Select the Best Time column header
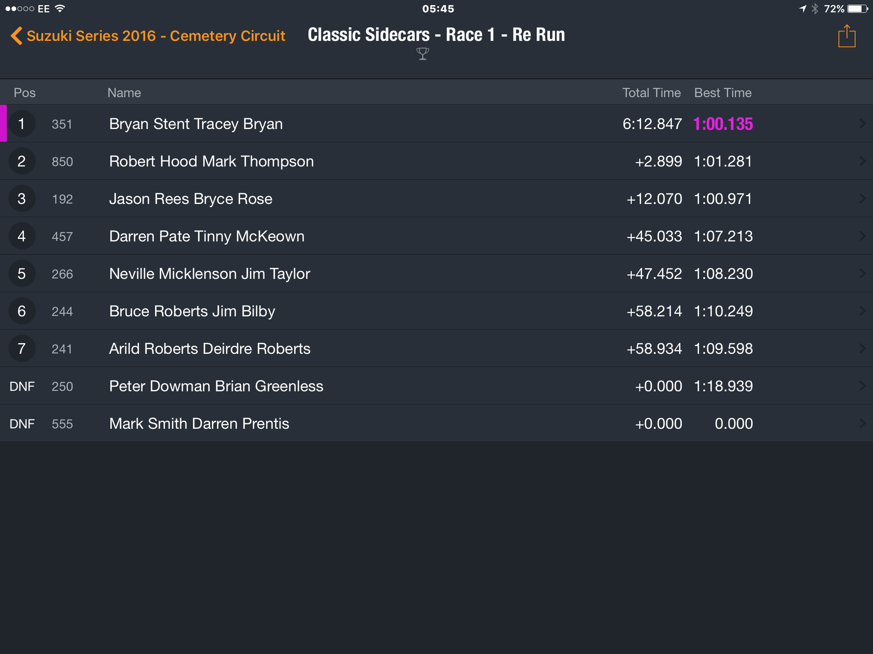Image resolution: width=873 pixels, height=654 pixels. point(723,93)
